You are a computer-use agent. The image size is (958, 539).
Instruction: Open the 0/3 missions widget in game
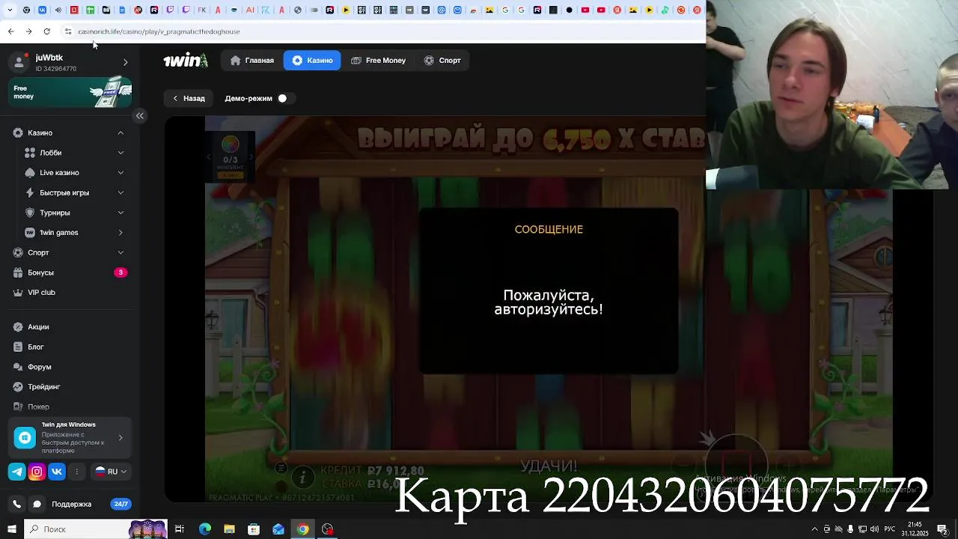click(x=230, y=156)
